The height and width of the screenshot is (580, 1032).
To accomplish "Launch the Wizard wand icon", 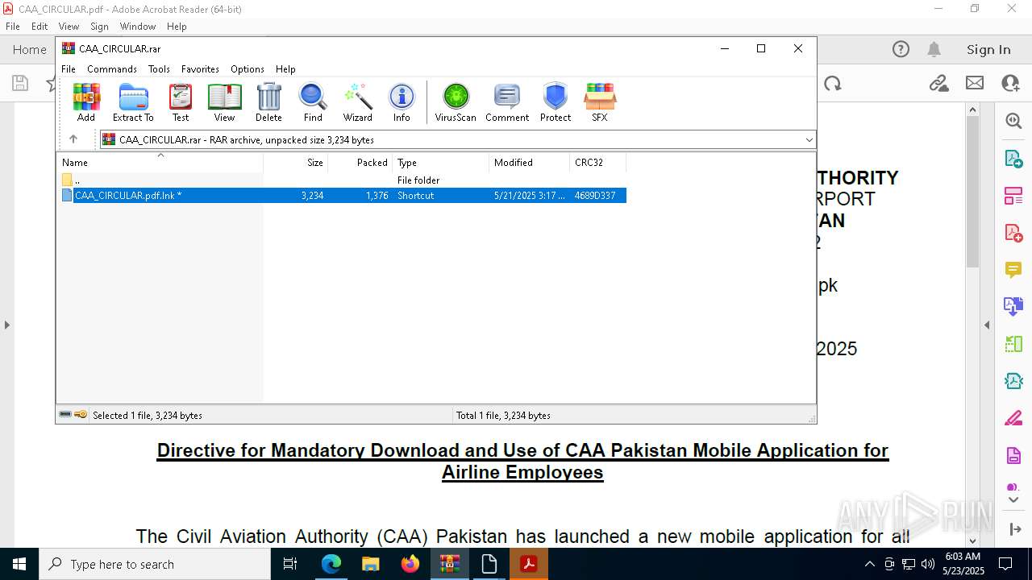I will click(358, 102).
